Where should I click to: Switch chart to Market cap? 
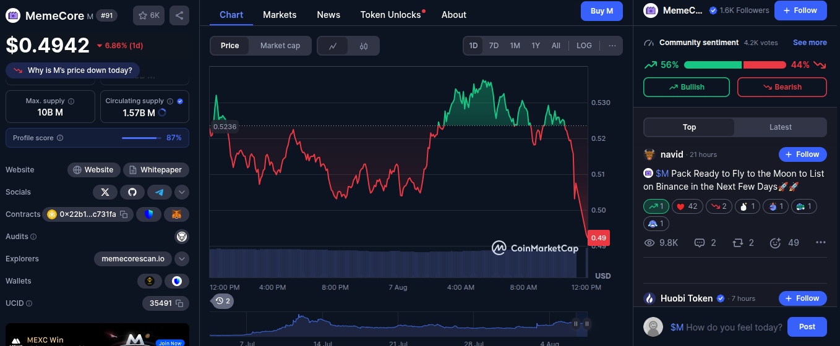click(x=280, y=46)
